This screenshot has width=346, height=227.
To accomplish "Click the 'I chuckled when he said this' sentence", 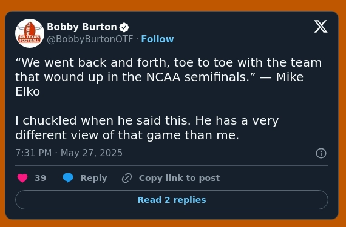I will point(103,120).
